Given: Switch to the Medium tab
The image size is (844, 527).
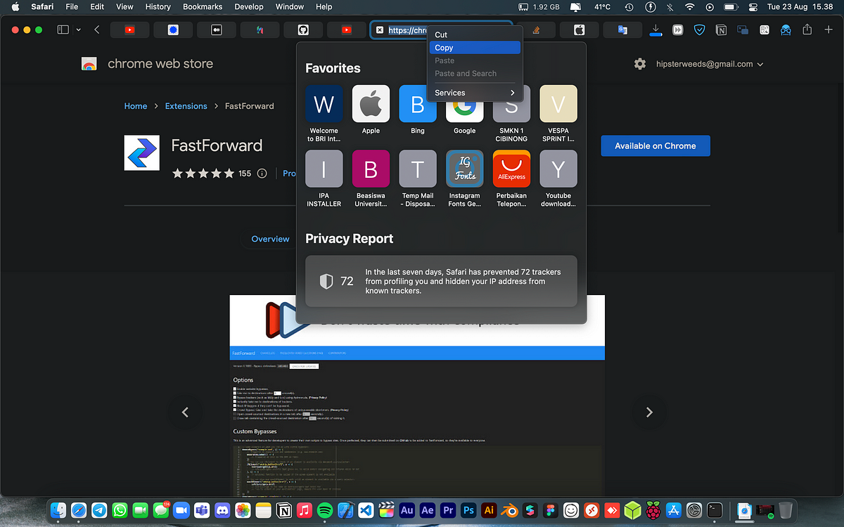Looking at the screenshot, I should [x=217, y=30].
